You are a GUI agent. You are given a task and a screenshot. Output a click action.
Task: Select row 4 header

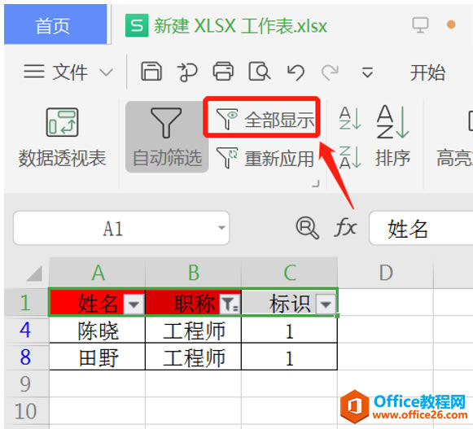tap(26, 330)
